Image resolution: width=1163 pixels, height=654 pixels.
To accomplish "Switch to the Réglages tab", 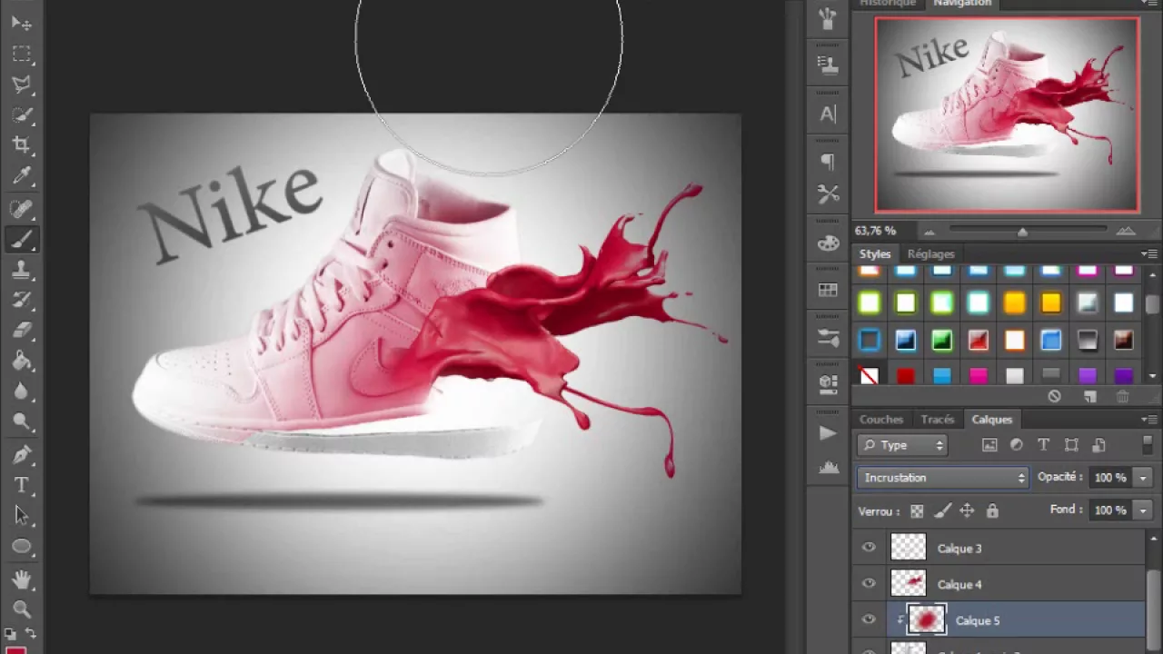I will 930,254.
